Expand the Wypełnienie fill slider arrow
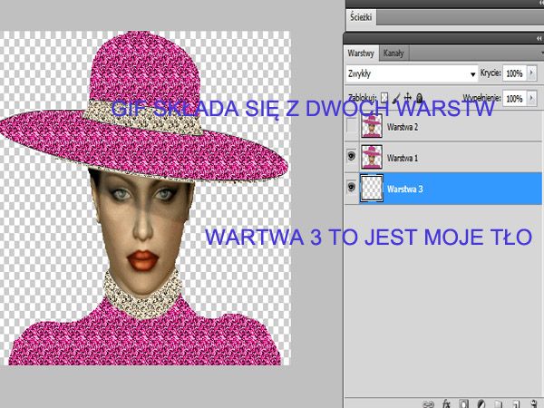This screenshot has width=544, height=408. point(531,97)
